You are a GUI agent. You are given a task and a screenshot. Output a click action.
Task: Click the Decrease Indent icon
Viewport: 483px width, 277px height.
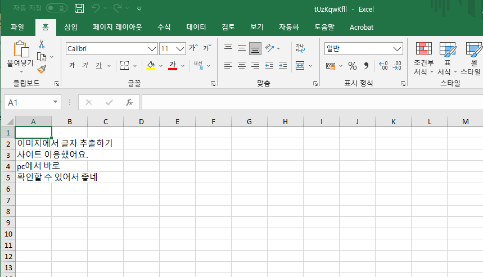click(x=269, y=66)
